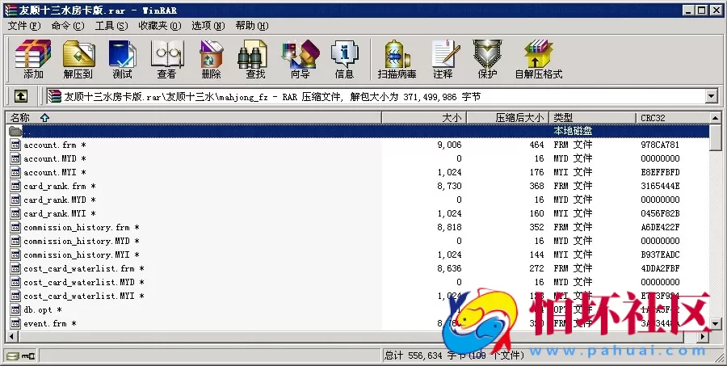This screenshot has height=366, width=727.
Task: Expand the archive path dropdown
Action: (711, 97)
